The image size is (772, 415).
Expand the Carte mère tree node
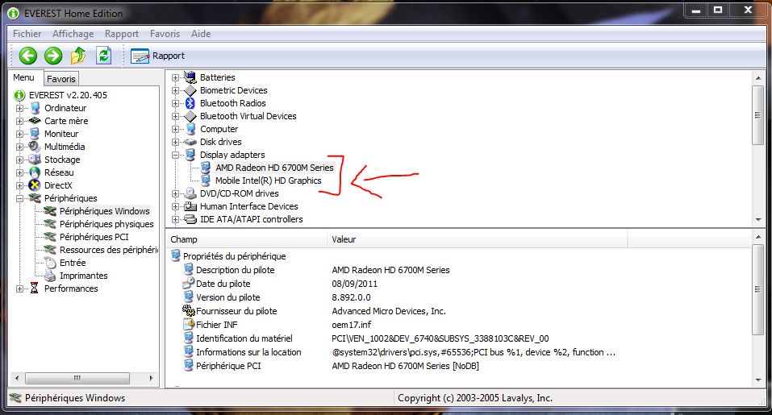(x=19, y=121)
